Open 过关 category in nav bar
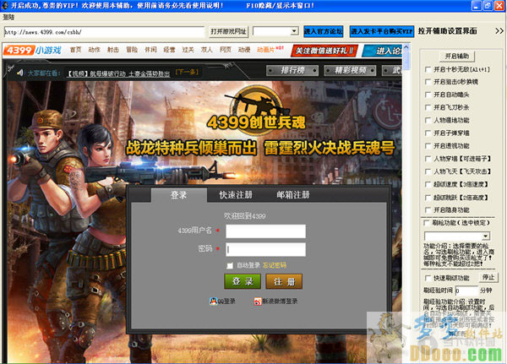This screenshot has width=507, height=364. [188, 50]
